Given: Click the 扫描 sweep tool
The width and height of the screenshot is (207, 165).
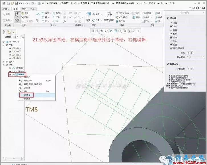Looking at the screenshot, I should pyautogui.click(x=96, y=20).
